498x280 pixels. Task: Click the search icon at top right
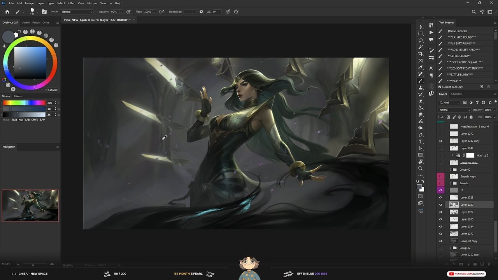pyautogui.click(x=474, y=12)
